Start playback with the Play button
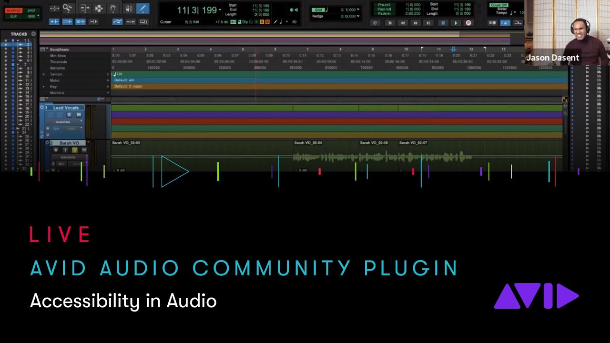 (x=456, y=23)
